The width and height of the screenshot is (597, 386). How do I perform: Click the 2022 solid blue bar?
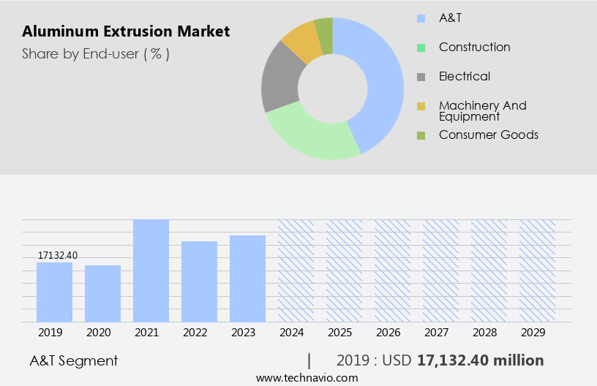click(x=199, y=281)
